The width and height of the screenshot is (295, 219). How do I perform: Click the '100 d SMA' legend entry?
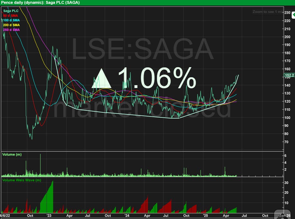tap(11, 20)
